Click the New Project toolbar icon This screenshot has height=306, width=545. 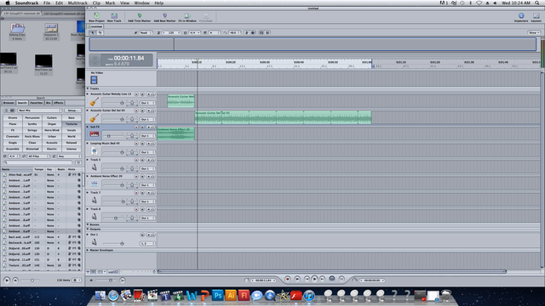tap(96, 16)
